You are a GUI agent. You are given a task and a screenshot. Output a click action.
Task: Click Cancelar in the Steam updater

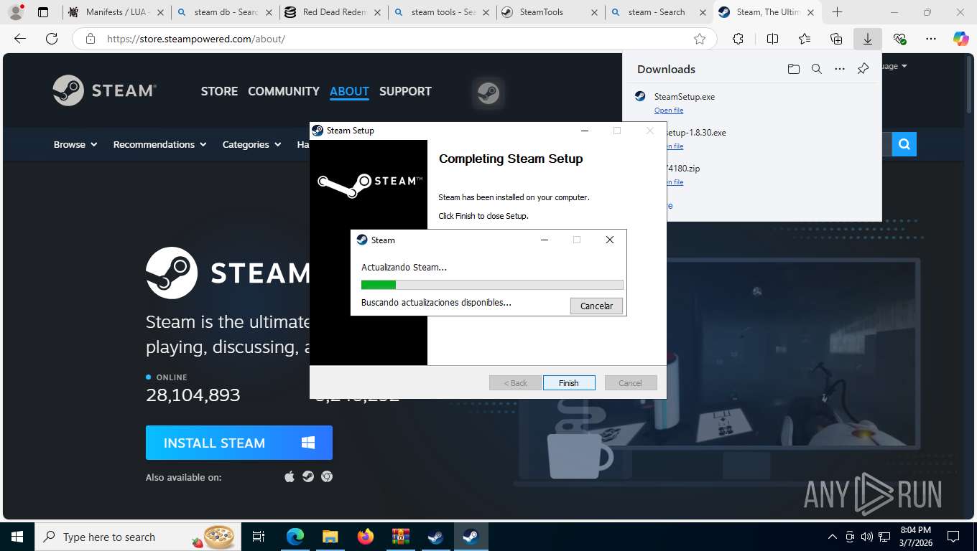(x=596, y=306)
